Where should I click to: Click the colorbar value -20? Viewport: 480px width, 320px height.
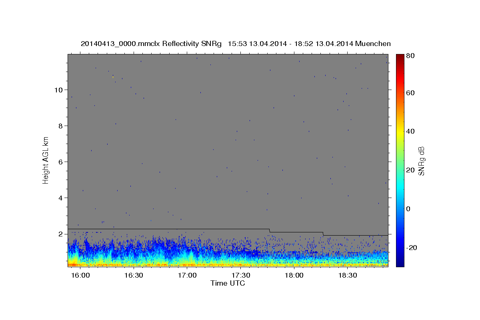pyautogui.click(x=412, y=248)
